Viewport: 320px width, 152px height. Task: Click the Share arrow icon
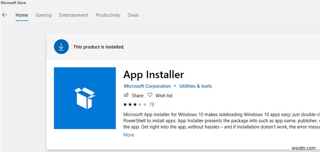126,95
